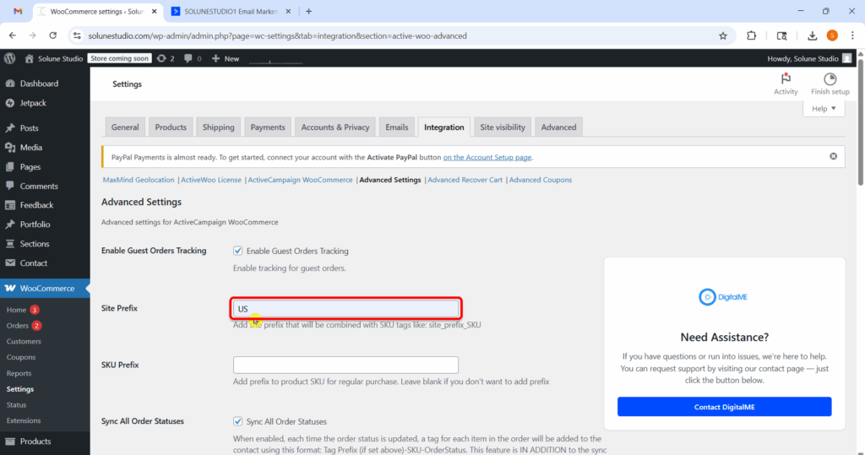Open WooCommerce Status submenu item

tap(17, 405)
